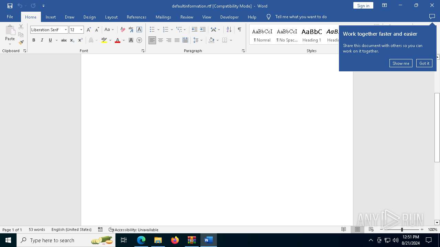Check the accessibility status indicator
The height and width of the screenshot is (247, 440).
(x=133, y=230)
